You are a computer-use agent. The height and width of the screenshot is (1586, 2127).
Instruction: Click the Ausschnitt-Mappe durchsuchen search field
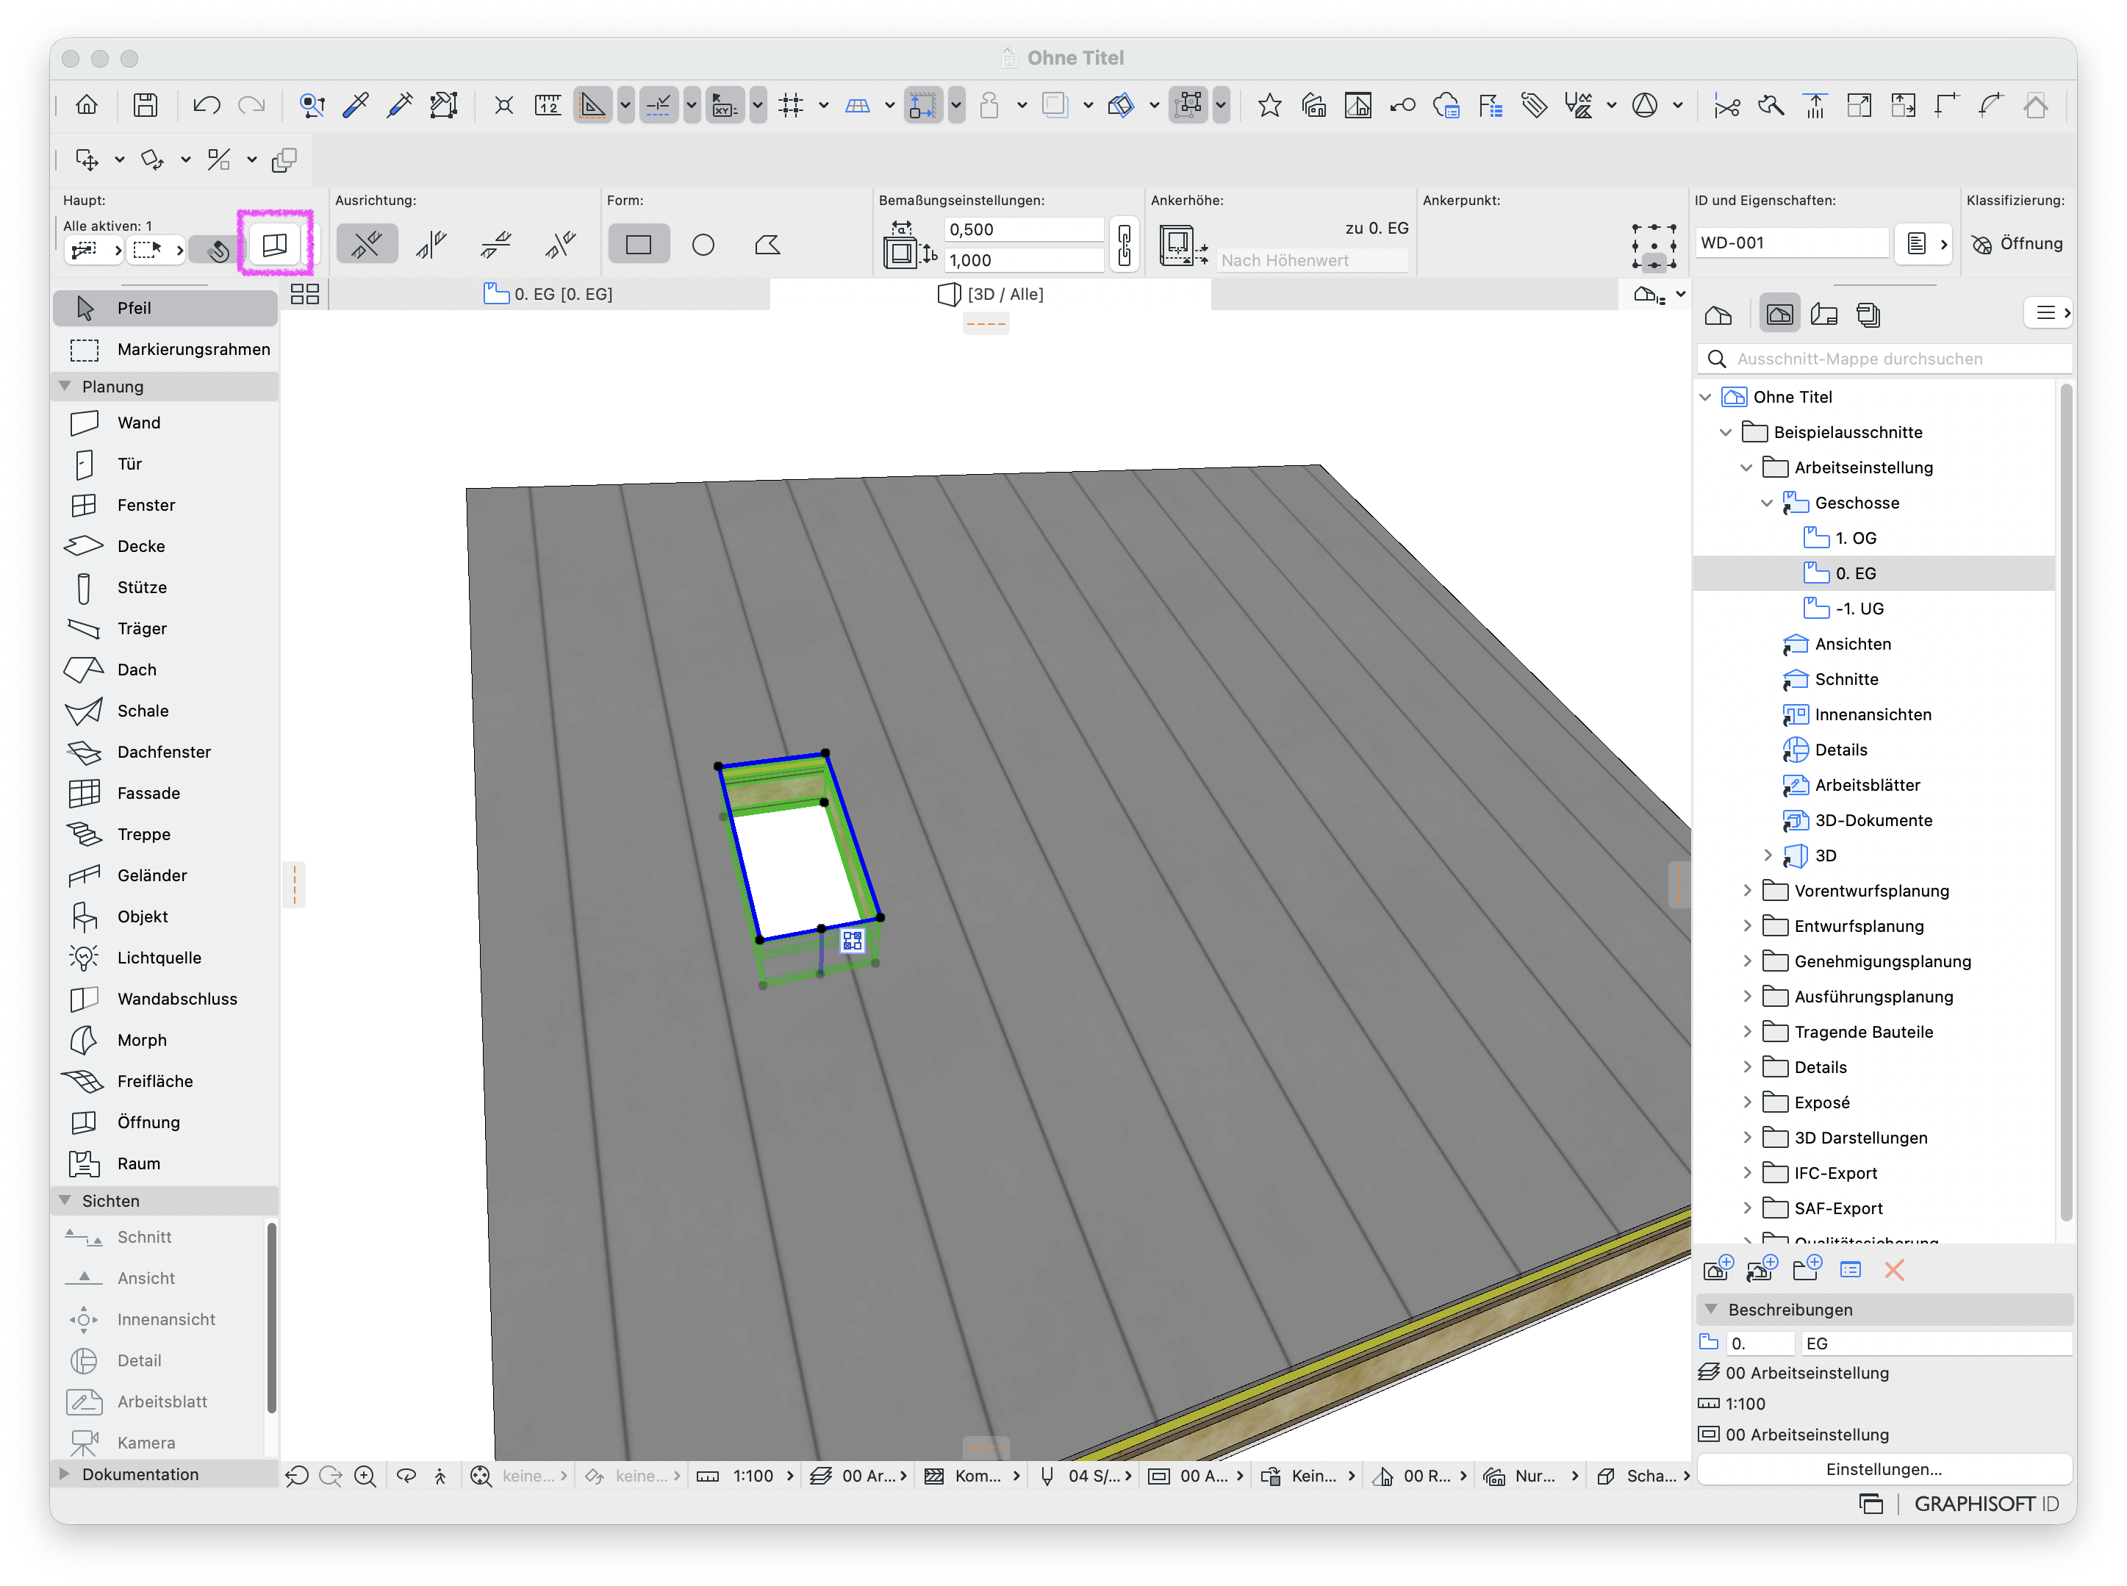click(x=1885, y=359)
